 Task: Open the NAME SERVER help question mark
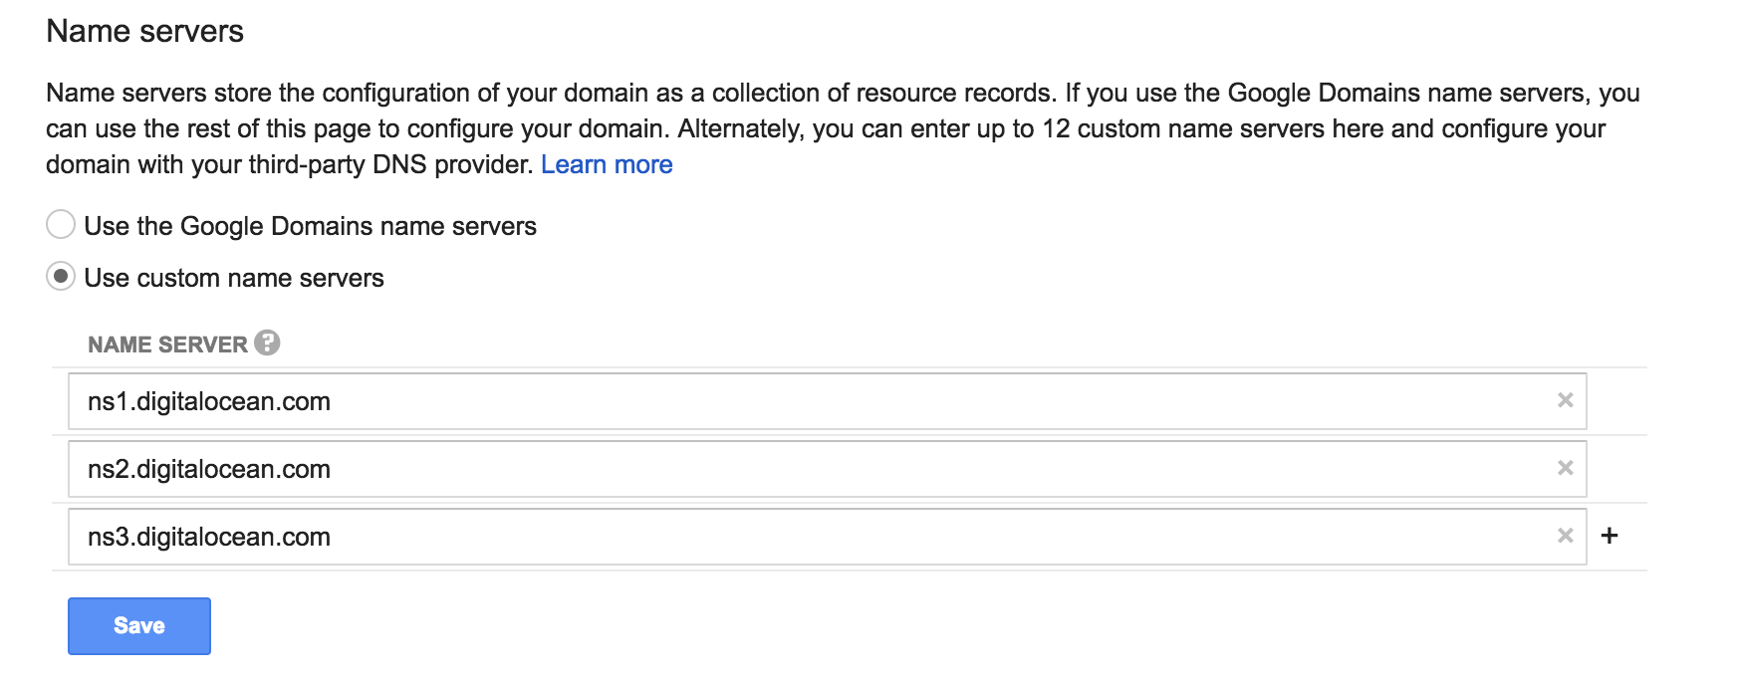267,343
